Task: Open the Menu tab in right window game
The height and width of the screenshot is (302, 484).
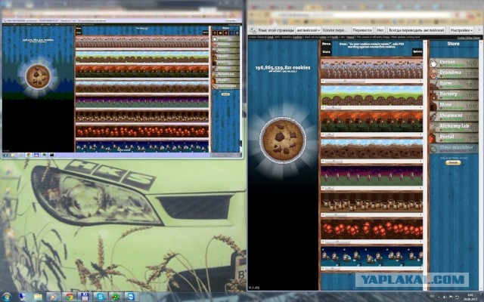Action: click(326, 44)
